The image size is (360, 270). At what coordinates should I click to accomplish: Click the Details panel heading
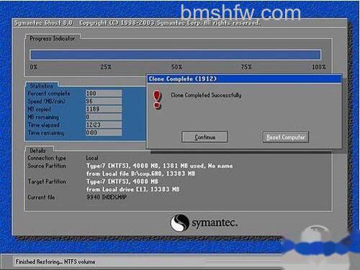coord(37,150)
